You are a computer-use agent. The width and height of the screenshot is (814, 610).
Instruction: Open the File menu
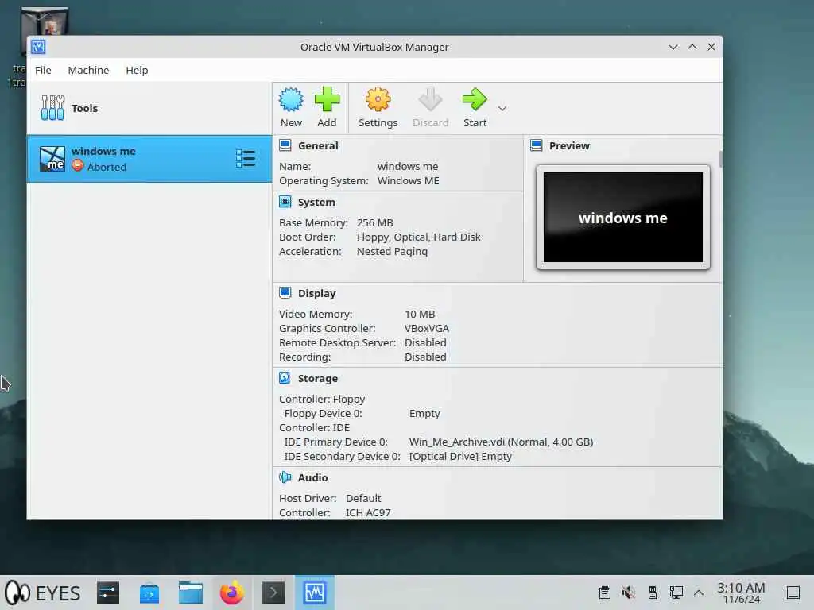[43, 70]
